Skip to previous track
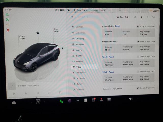163x122 pixels. click(x=14, y=94)
